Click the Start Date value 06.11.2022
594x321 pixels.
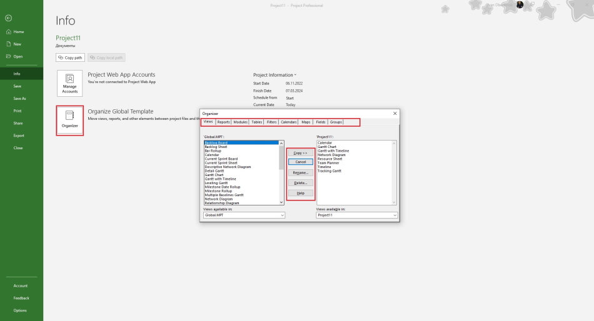tap(294, 83)
